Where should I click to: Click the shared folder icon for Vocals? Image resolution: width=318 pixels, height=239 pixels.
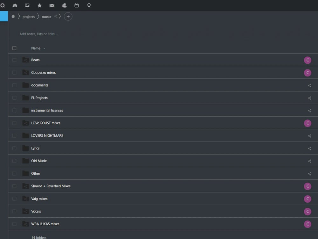(25, 211)
